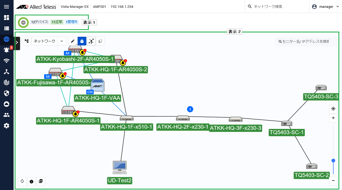Image resolution: width=342 pixels, height=190 pixels.
Task: Open the asset list icon in sidebar
Action: click(7, 28)
